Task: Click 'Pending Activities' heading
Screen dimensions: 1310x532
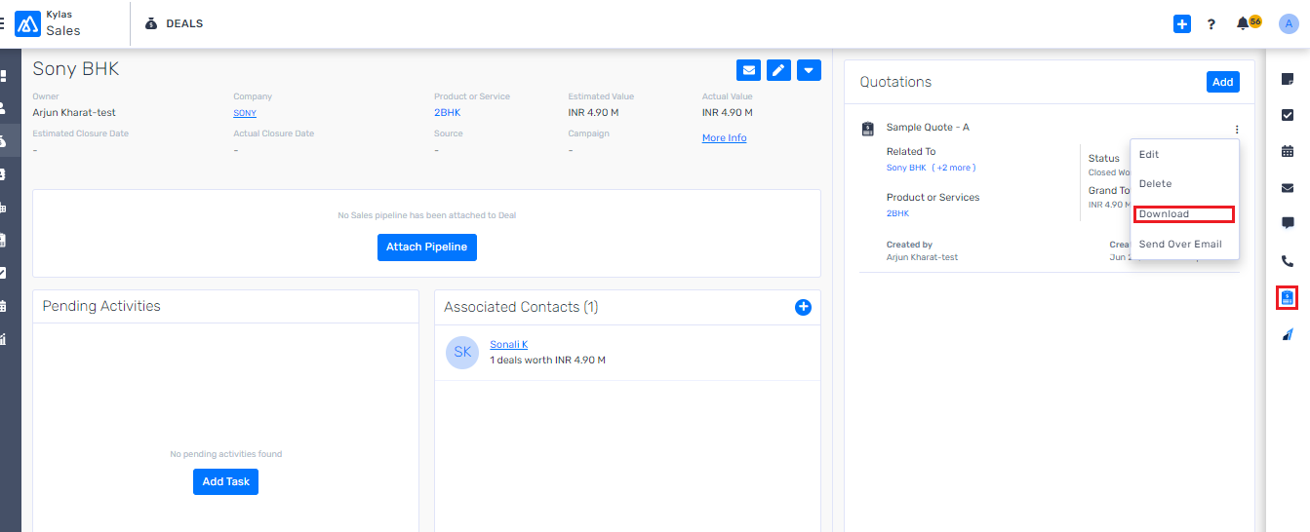Action: pyautogui.click(x=101, y=306)
